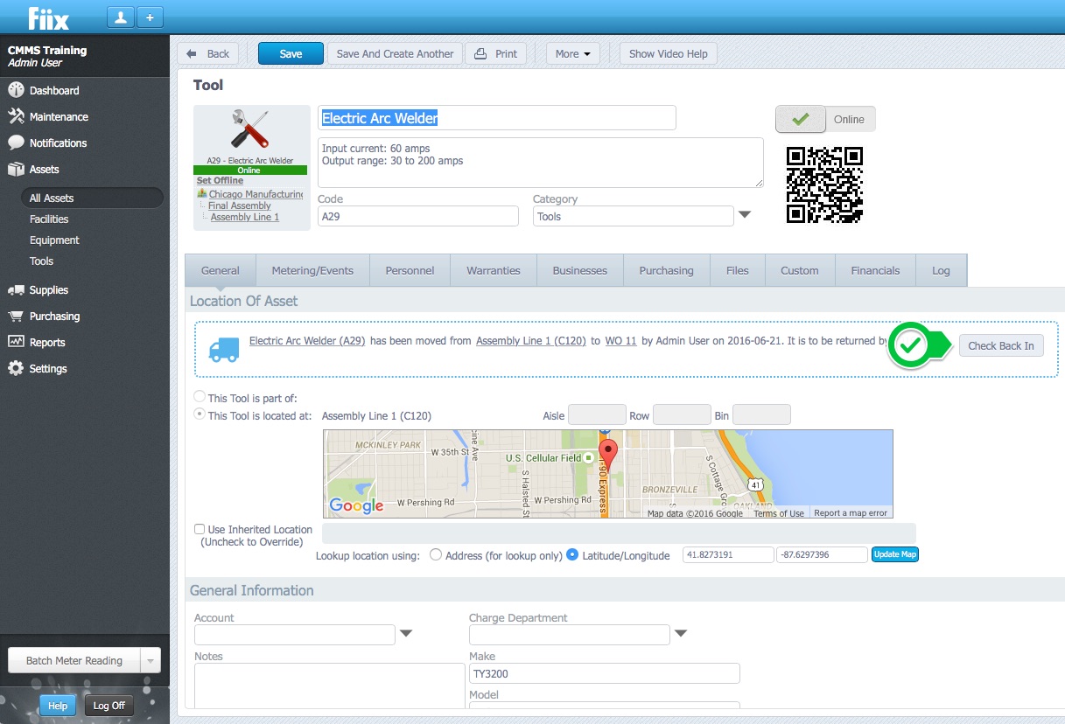Enable Use Inherited Location checkbox
This screenshot has height=724, width=1065.
(200, 529)
